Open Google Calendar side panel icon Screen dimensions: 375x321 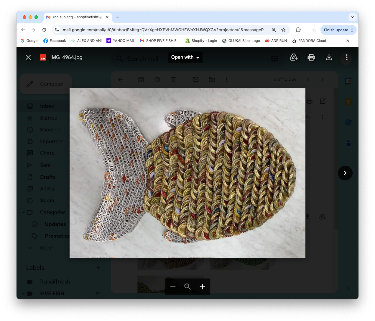pos(348,81)
